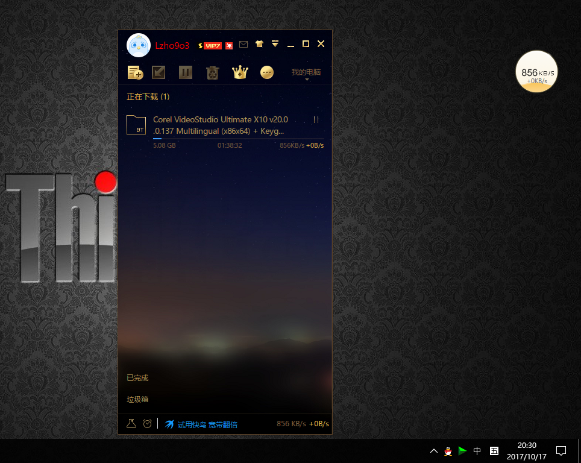Click the recycle bin delete icon

point(212,72)
